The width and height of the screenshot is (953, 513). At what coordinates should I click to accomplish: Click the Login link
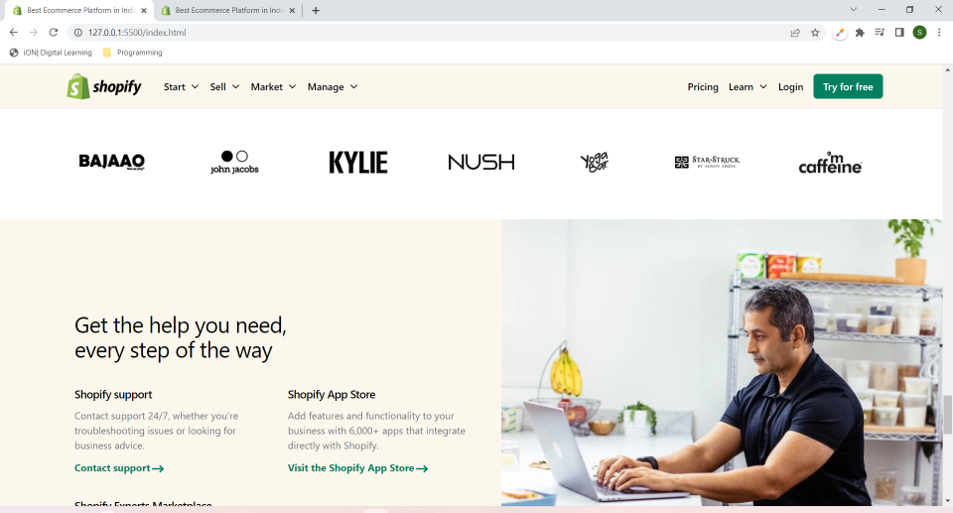coord(791,87)
